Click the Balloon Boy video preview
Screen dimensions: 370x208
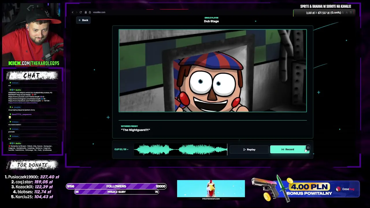212,70
